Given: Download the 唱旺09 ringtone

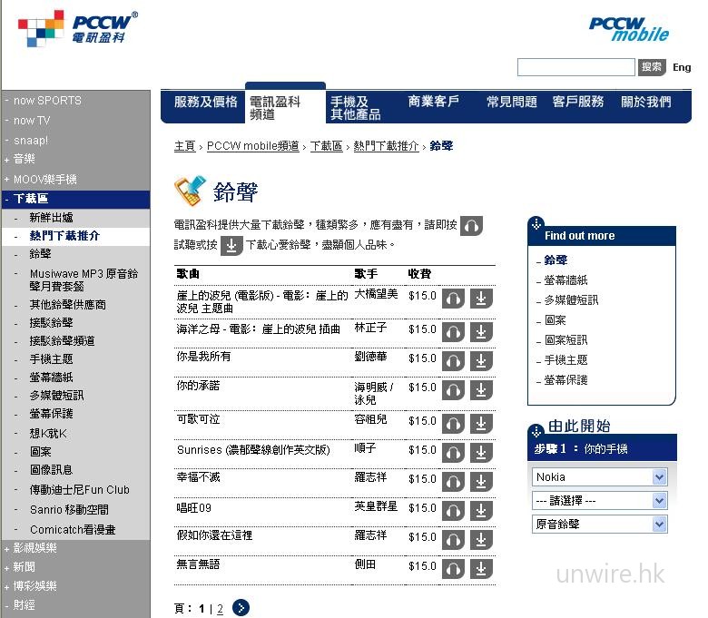Looking at the screenshot, I should coord(481,511).
